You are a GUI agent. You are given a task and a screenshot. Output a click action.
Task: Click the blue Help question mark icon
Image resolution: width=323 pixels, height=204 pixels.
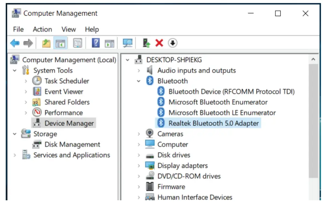tap(96, 43)
